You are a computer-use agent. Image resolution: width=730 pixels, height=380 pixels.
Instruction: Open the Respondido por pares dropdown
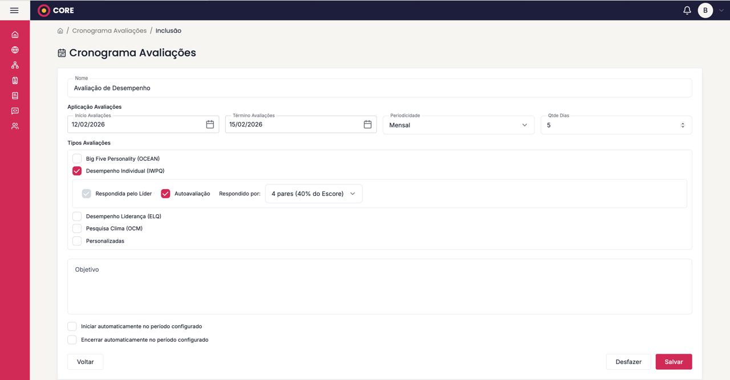pos(313,194)
